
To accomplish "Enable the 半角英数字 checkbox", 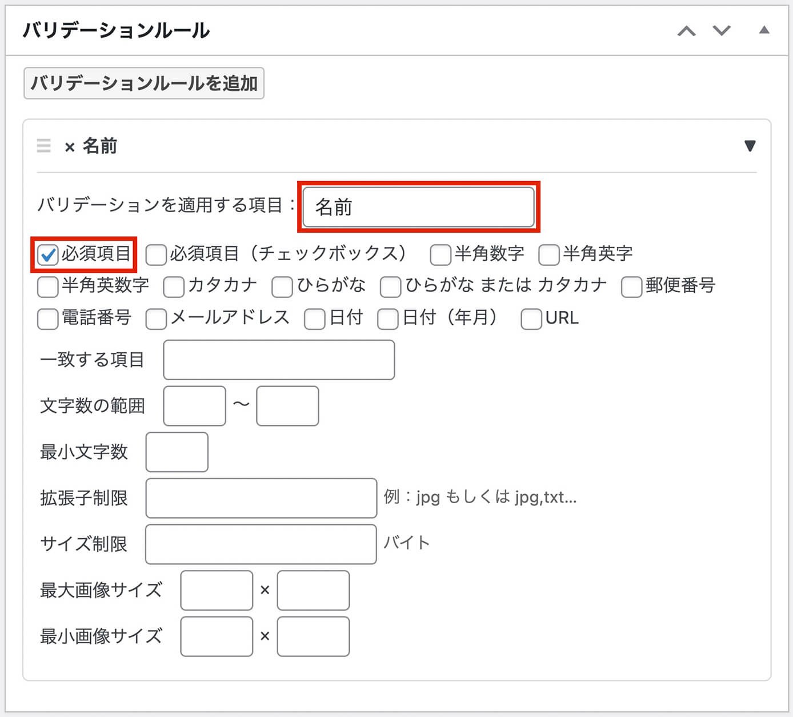I will [47, 286].
